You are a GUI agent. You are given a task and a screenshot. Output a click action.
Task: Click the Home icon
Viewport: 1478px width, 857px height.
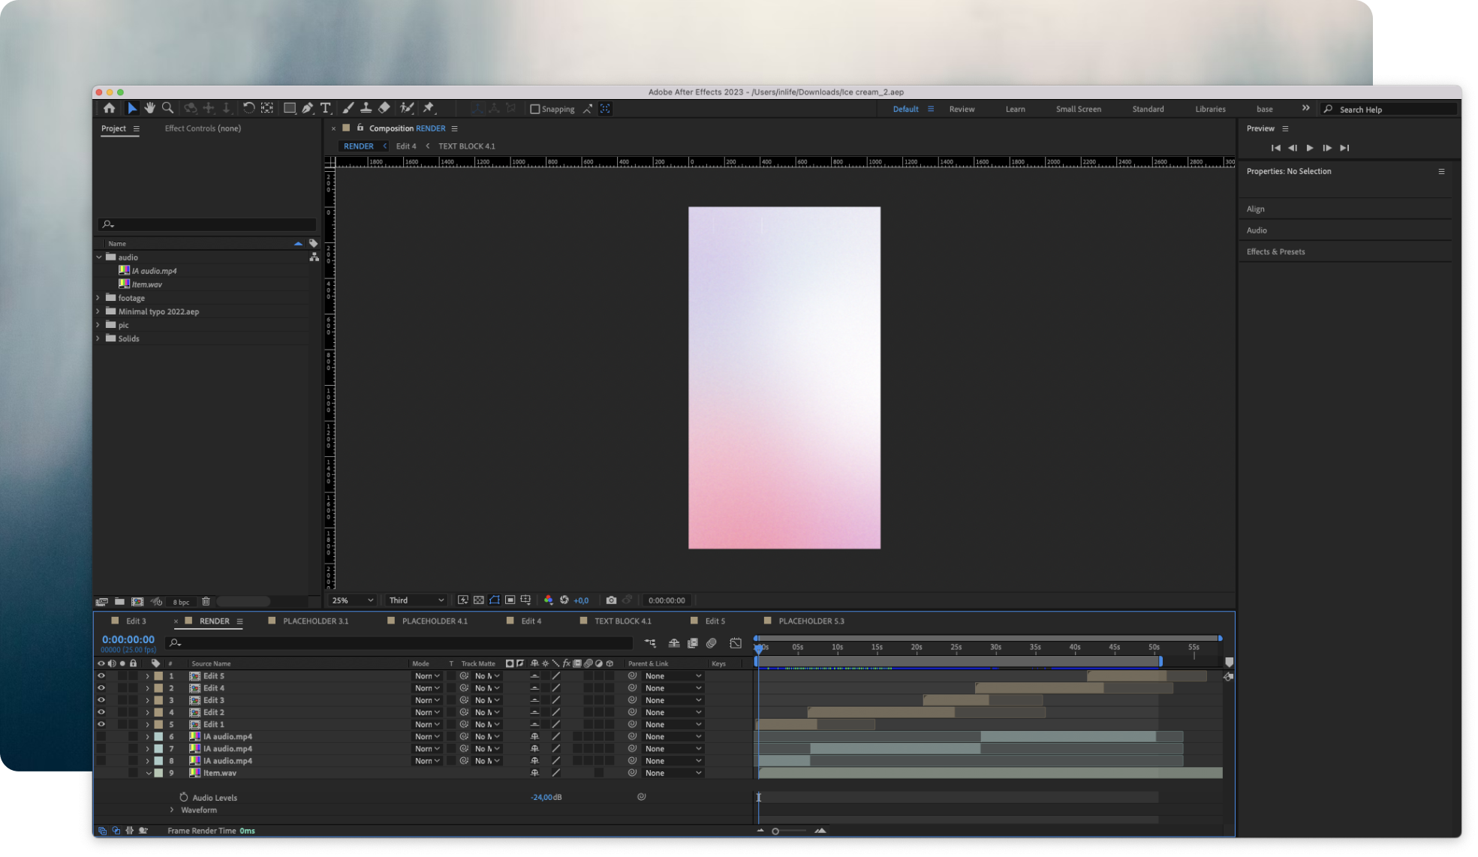[x=110, y=108]
